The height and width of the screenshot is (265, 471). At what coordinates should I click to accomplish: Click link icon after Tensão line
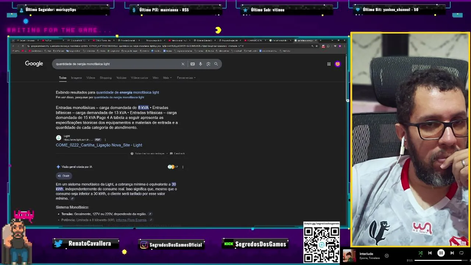point(150,214)
